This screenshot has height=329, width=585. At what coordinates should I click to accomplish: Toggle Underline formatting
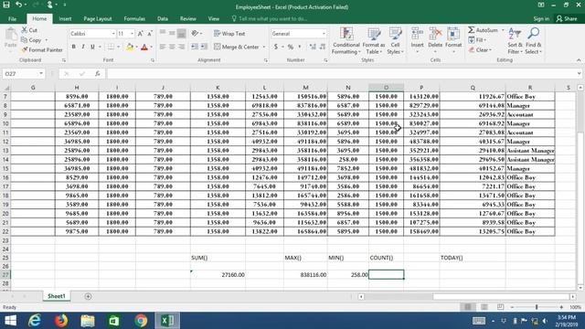[x=92, y=47]
